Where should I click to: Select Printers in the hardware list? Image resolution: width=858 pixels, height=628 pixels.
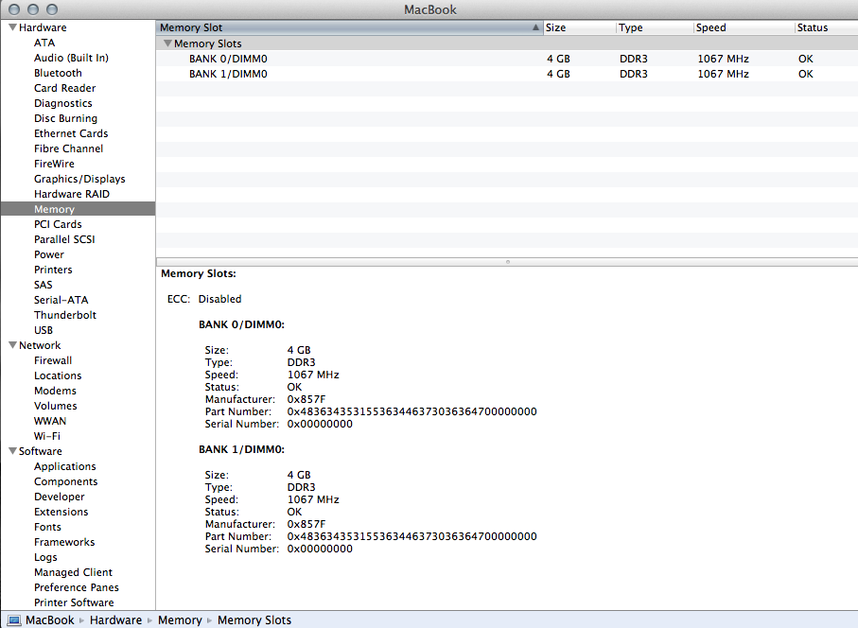[x=53, y=270]
